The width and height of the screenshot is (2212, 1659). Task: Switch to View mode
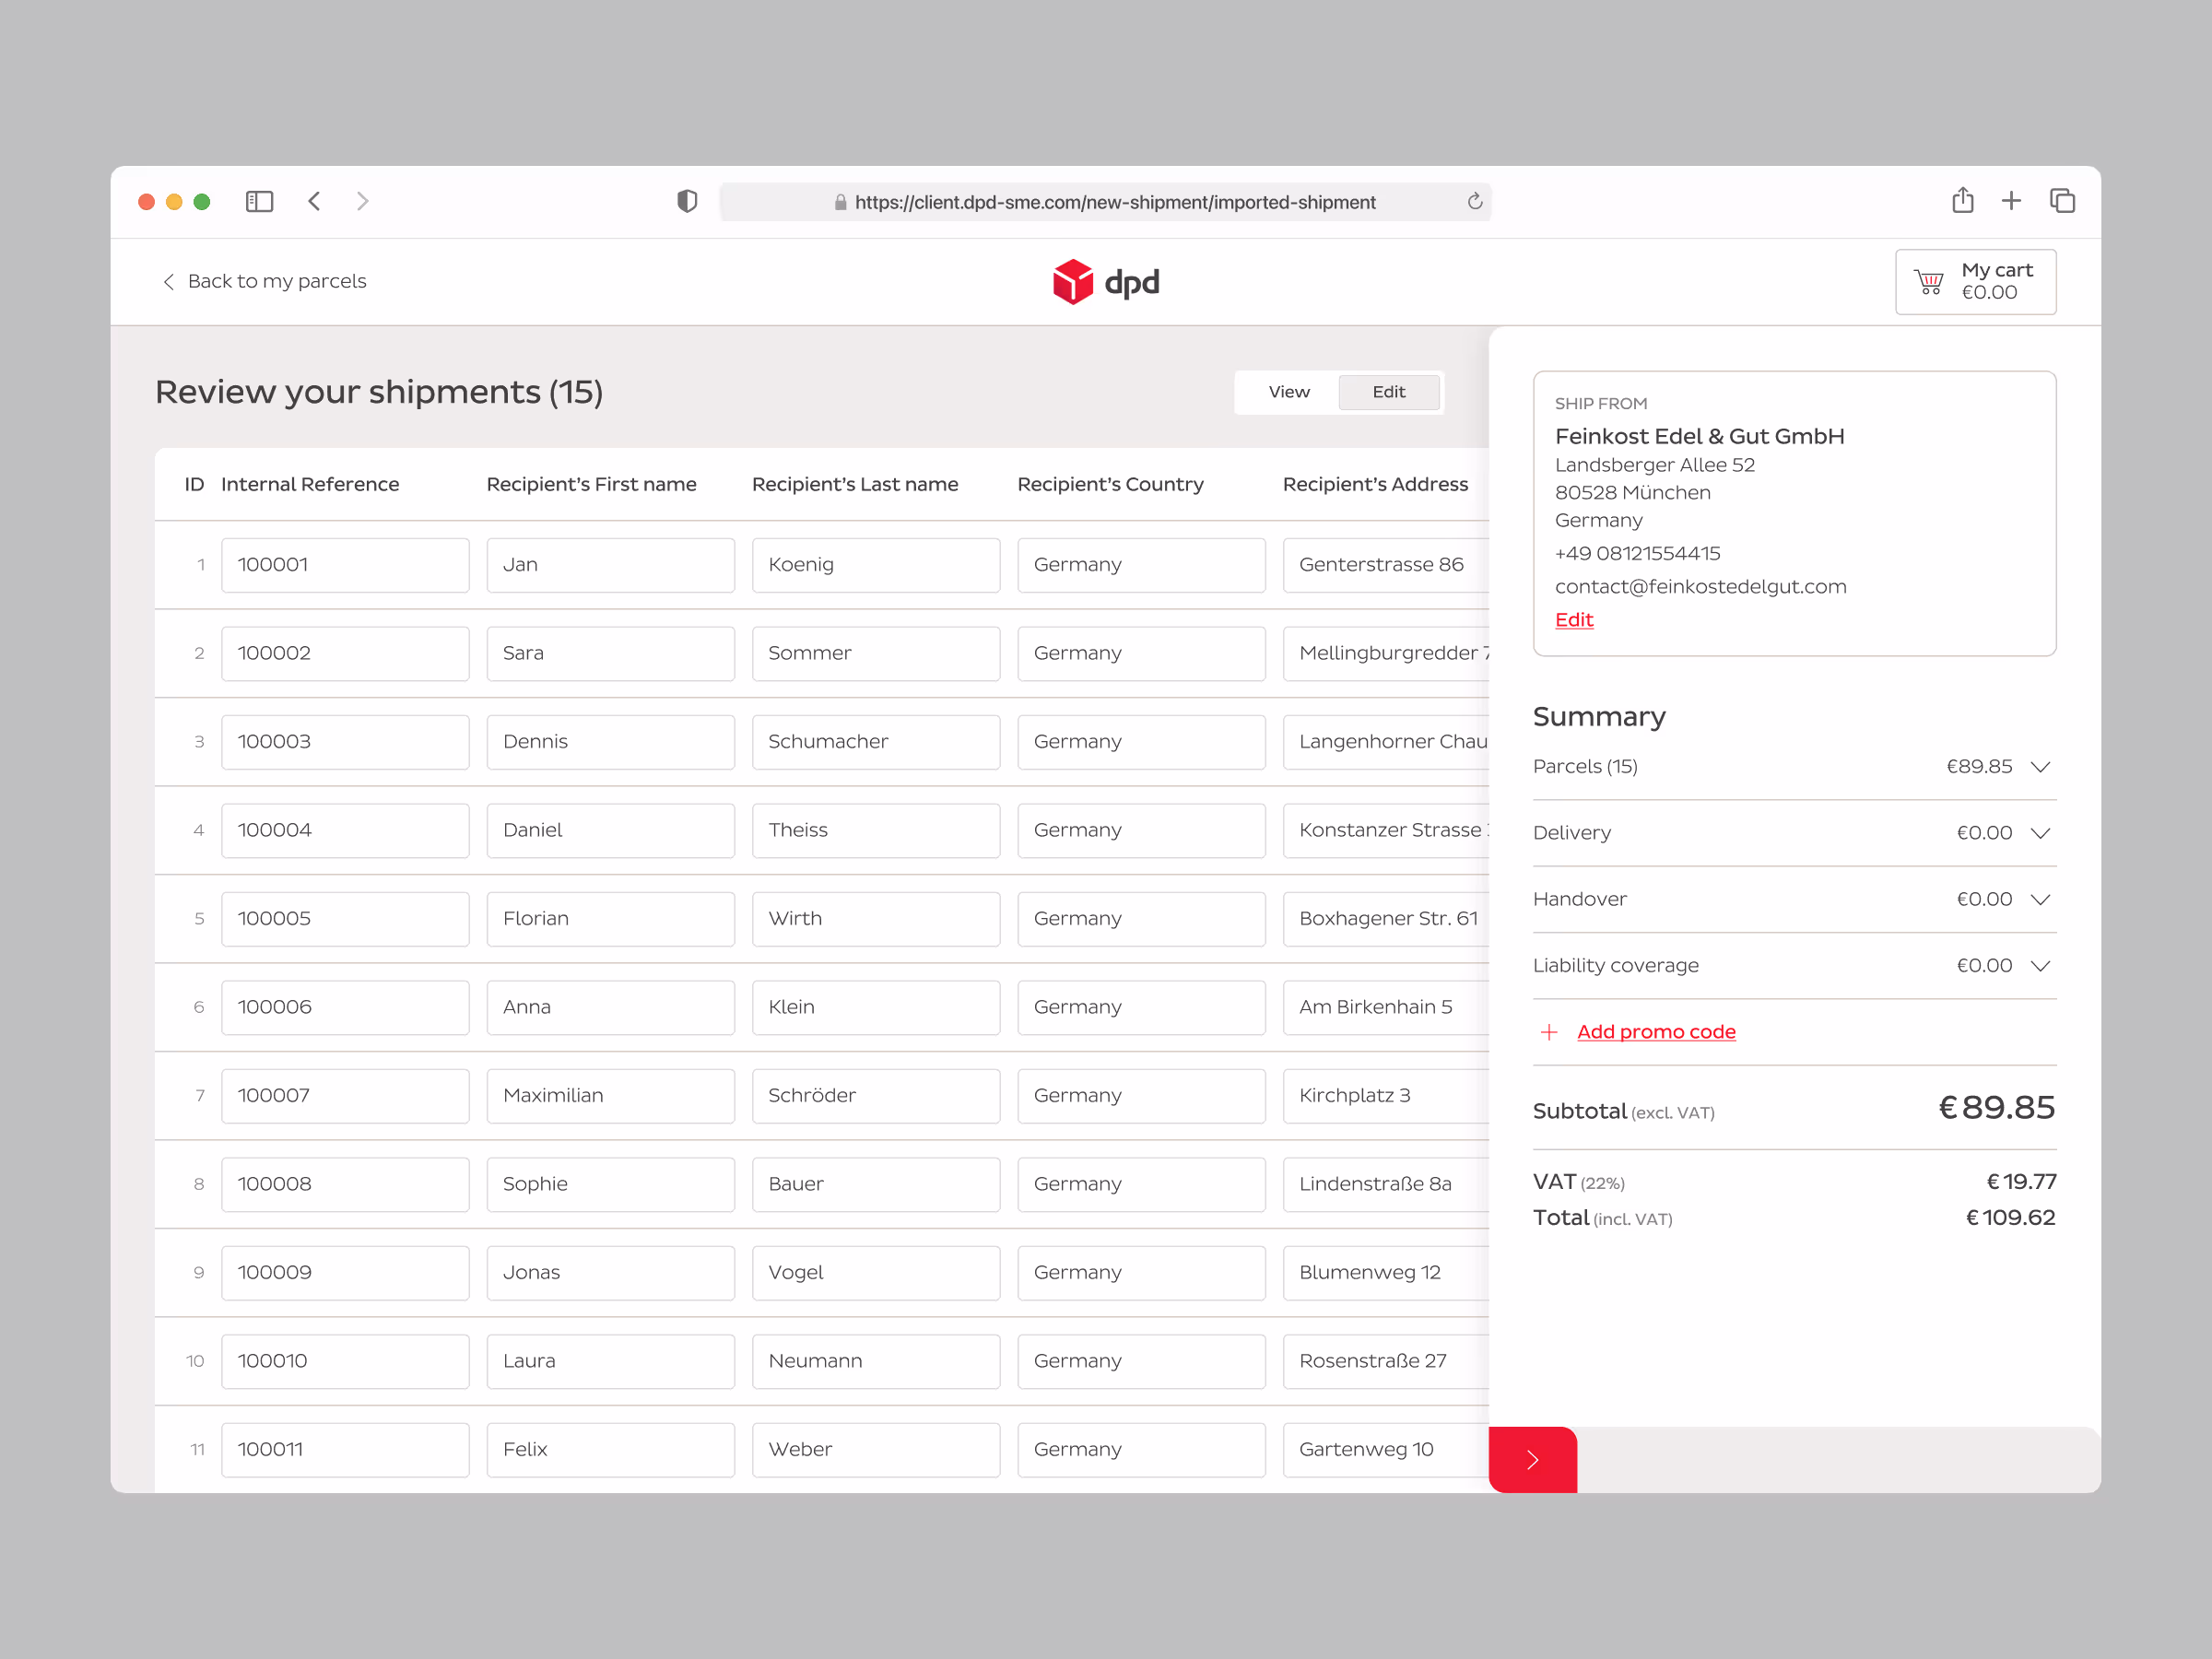1288,392
